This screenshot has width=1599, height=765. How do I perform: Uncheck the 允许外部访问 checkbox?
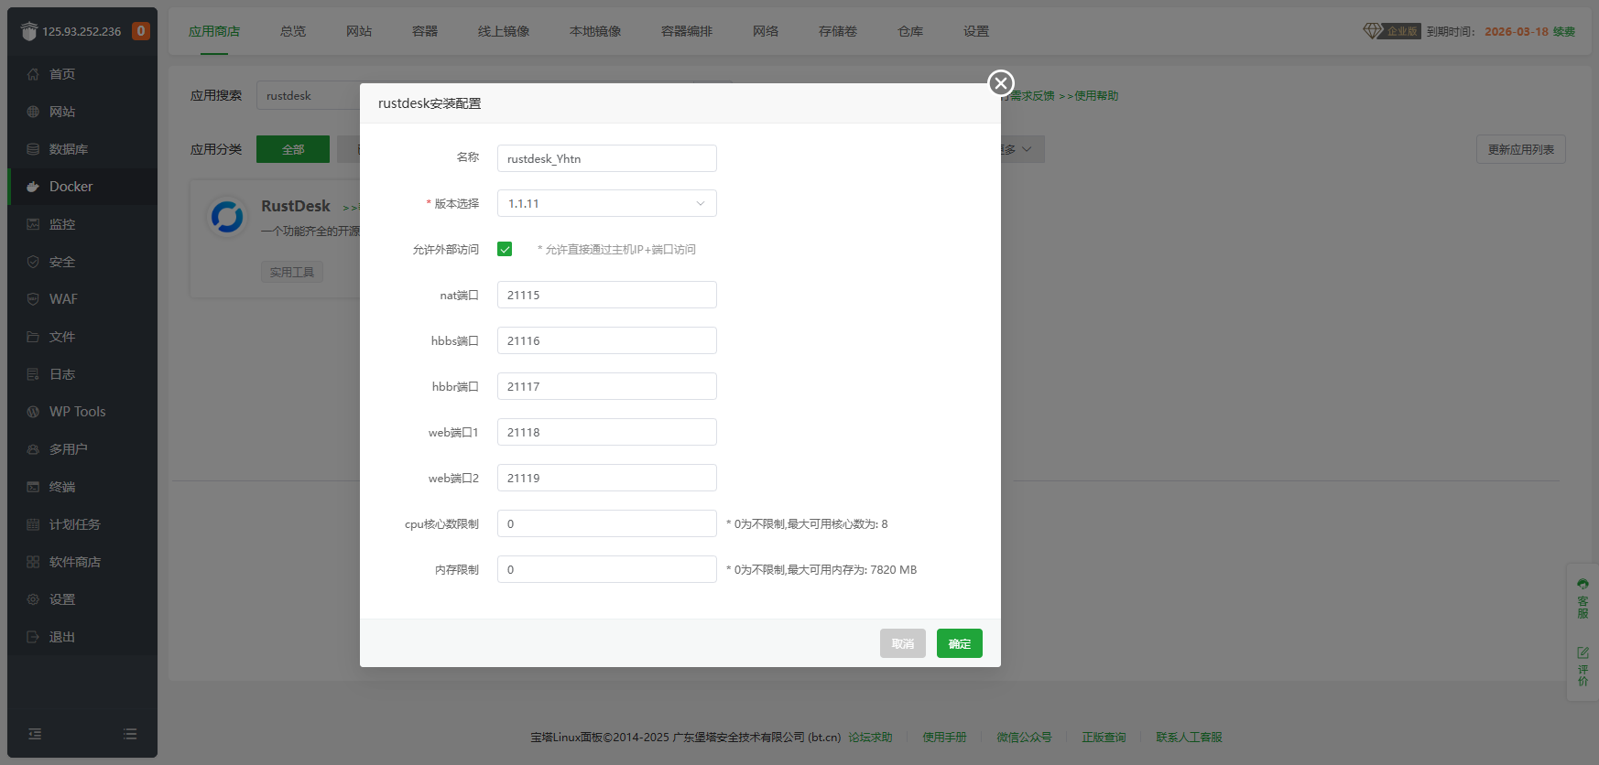point(505,249)
